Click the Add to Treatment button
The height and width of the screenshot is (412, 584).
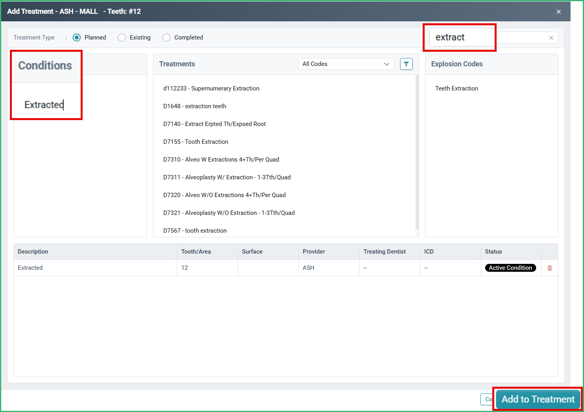pyautogui.click(x=538, y=399)
